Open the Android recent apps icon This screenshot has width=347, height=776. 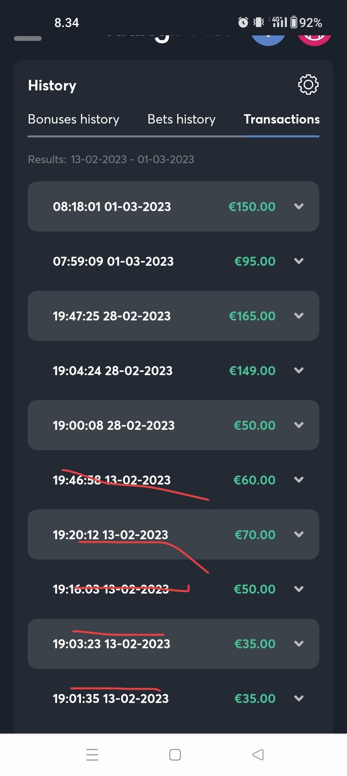point(92,754)
